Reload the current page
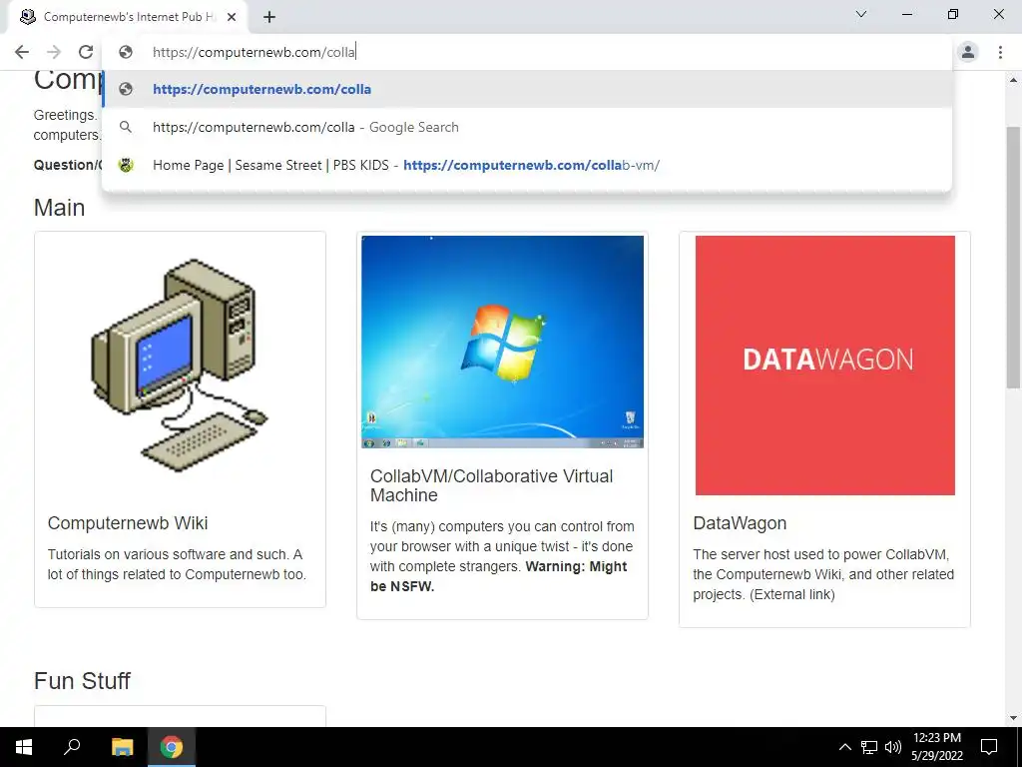Image resolution: width=1022 pixels, height=767 pixels. coord(86,52)
